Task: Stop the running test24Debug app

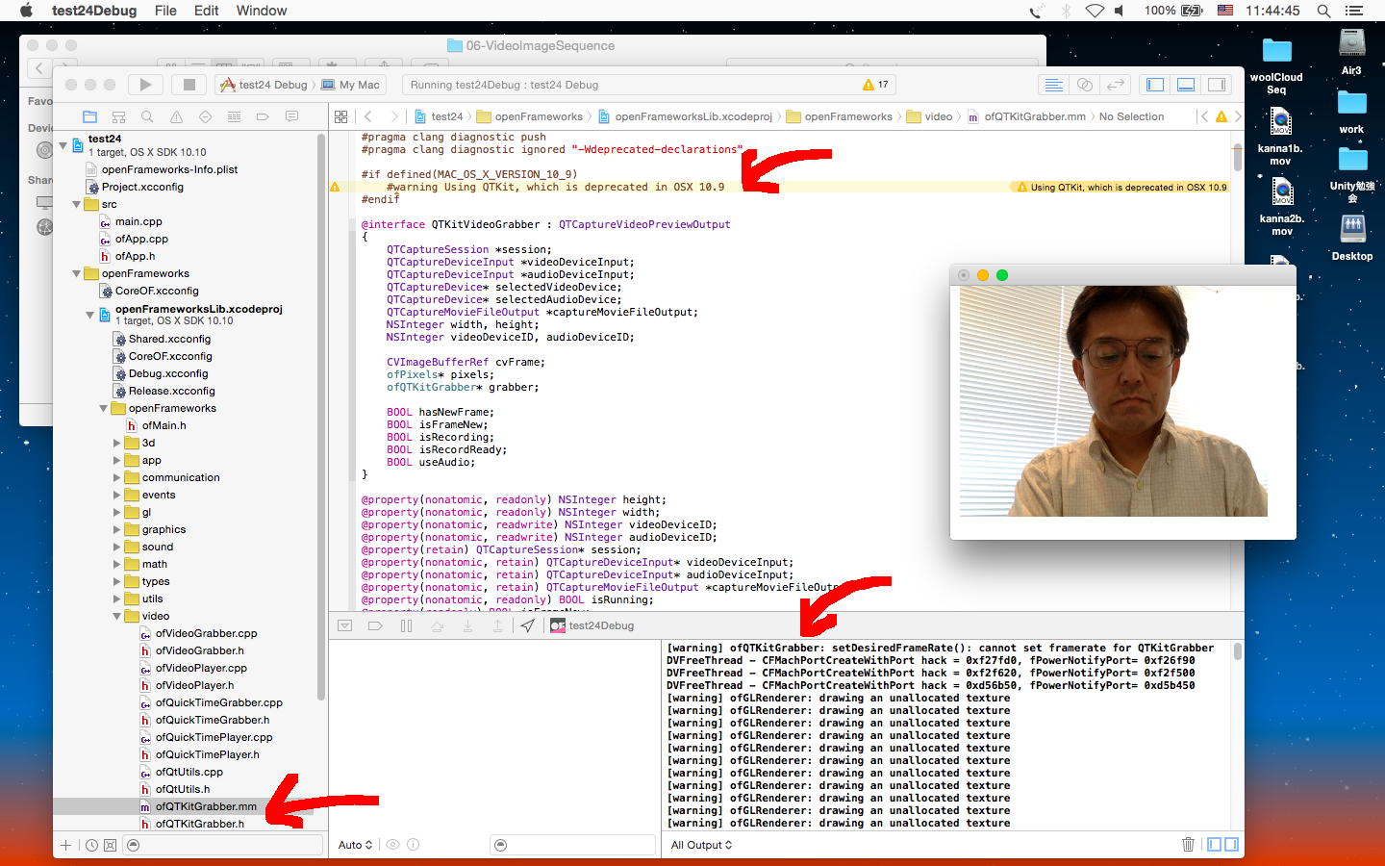Action: pos(189,85)
